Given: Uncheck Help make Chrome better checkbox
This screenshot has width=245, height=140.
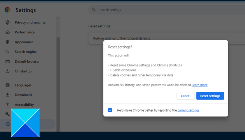Looking at the screenshot, I should [x=110, y=110].
